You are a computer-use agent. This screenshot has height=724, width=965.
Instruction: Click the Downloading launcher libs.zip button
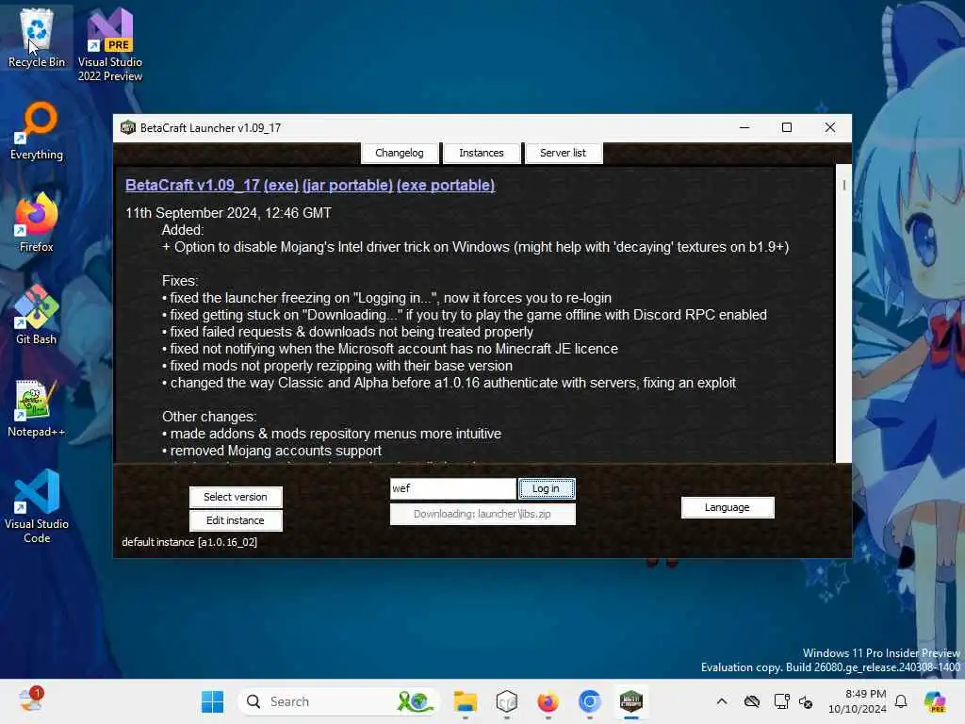point(482,514)
